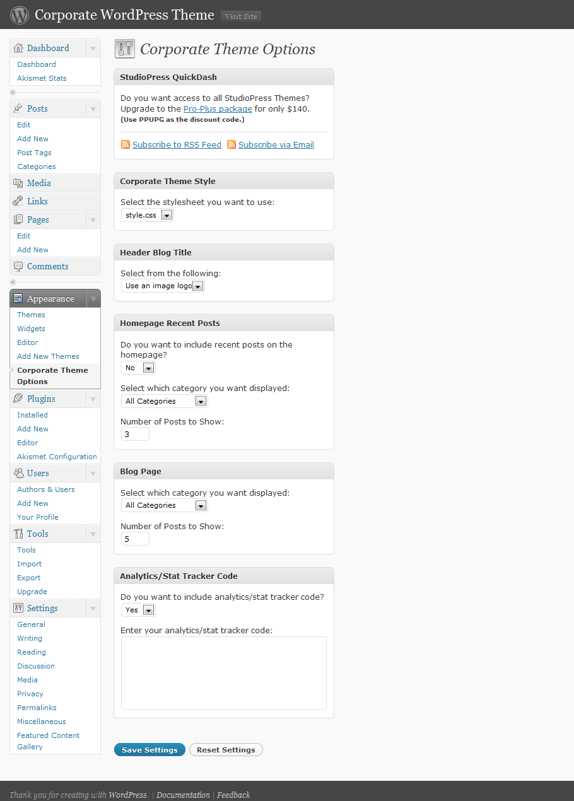Open Blog Page All Categories dropdown
The width and height of the screenshot is (574, 801).
coord(164,505)
